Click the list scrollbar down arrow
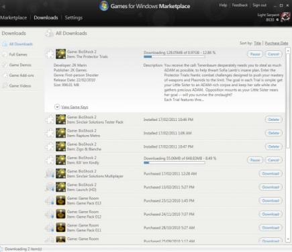The height and width of the screenshot is (252, 292). (288, 239)
